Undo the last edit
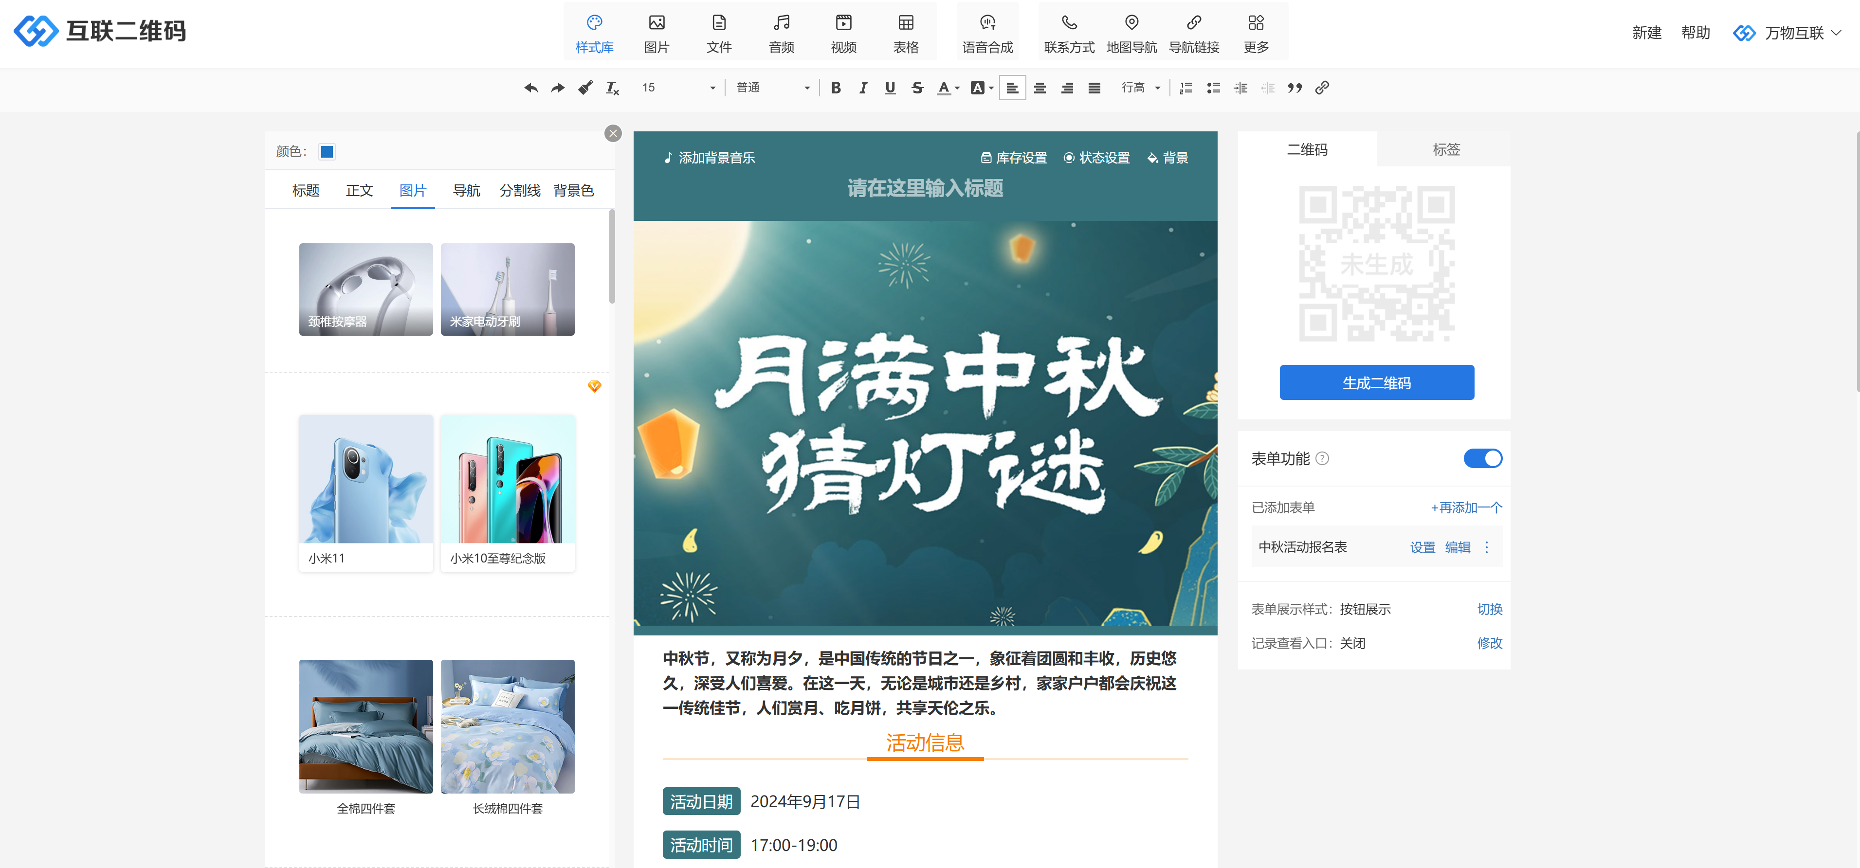This screenshot has width=1860, height=868. click(531, 88)
